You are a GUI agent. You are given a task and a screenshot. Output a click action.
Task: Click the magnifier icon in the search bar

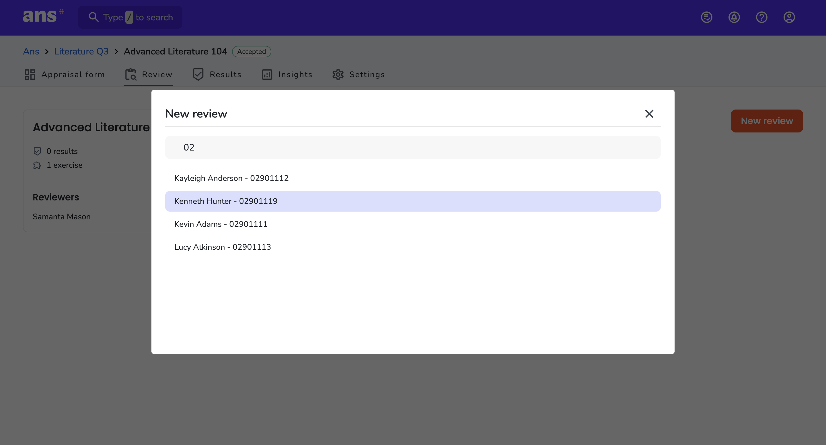pos(93,17)
